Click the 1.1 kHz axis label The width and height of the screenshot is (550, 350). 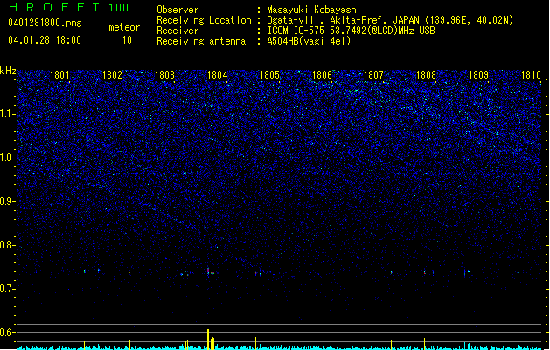(8, 114)
